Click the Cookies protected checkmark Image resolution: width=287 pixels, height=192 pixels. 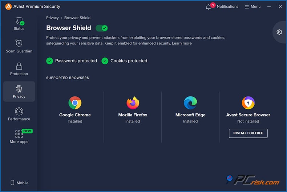click(x=105, y=61)
